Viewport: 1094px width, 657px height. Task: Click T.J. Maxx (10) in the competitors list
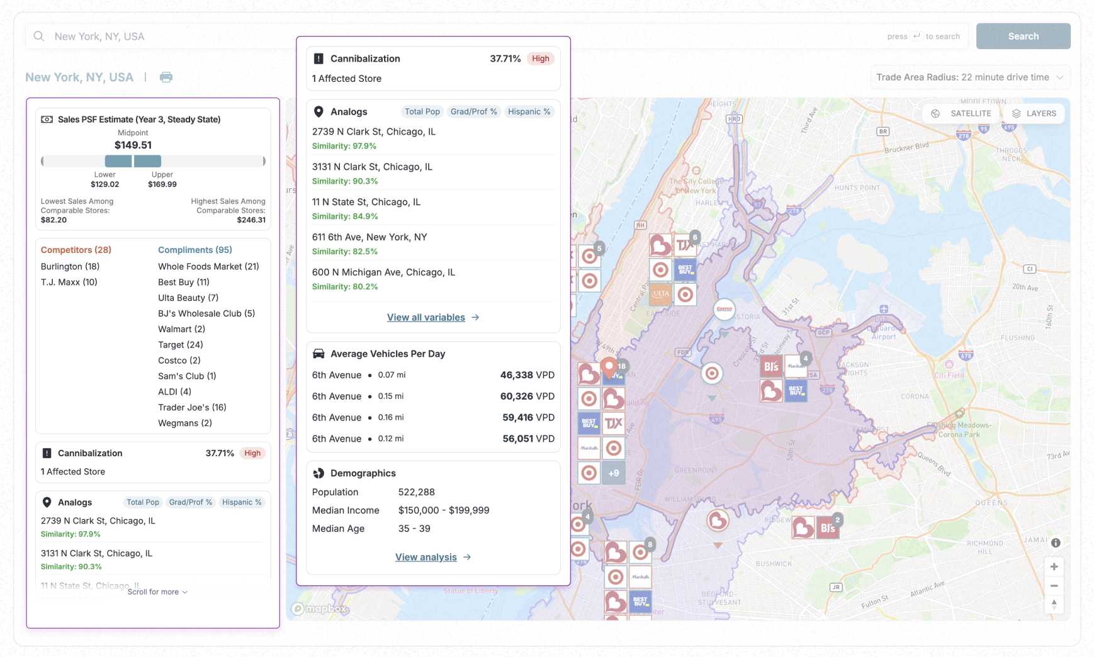click(x=69, y=282)
